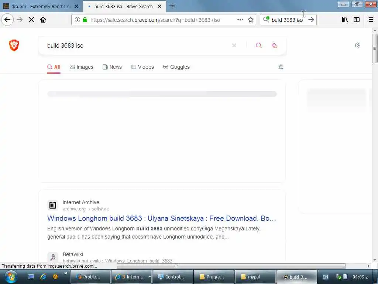Screen dimensions: 378x284
Task: Click the horizontal scrollbar thumb
Action: pos(231,266)
